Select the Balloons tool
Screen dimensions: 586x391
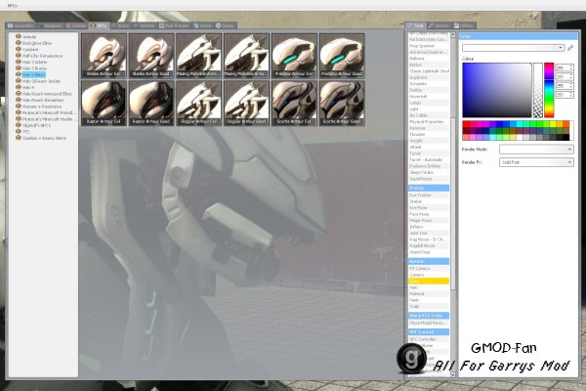tap(429, 59)
